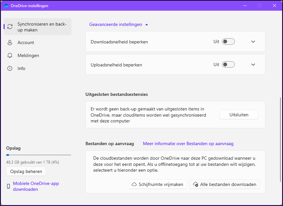Image resolution: width=283 pixels, height=206 pixels.
Task: Click the Opslag usage progress bar
Action: pyautogui.click(x=38, y=155)
